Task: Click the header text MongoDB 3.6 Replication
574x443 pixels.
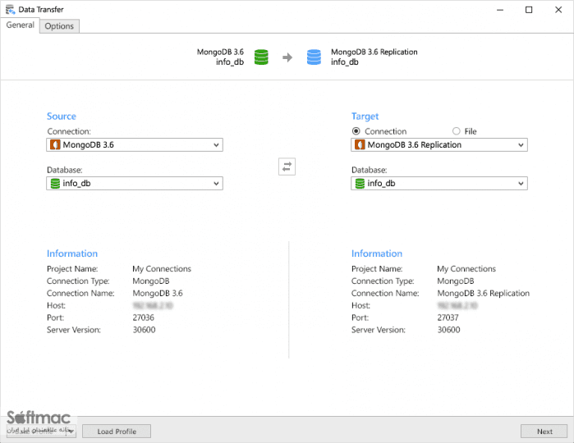Action: coord(374,52)
